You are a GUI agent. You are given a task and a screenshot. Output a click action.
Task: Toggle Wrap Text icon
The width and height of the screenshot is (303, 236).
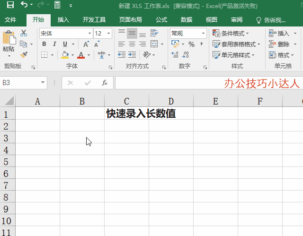(x=154, y=33)
